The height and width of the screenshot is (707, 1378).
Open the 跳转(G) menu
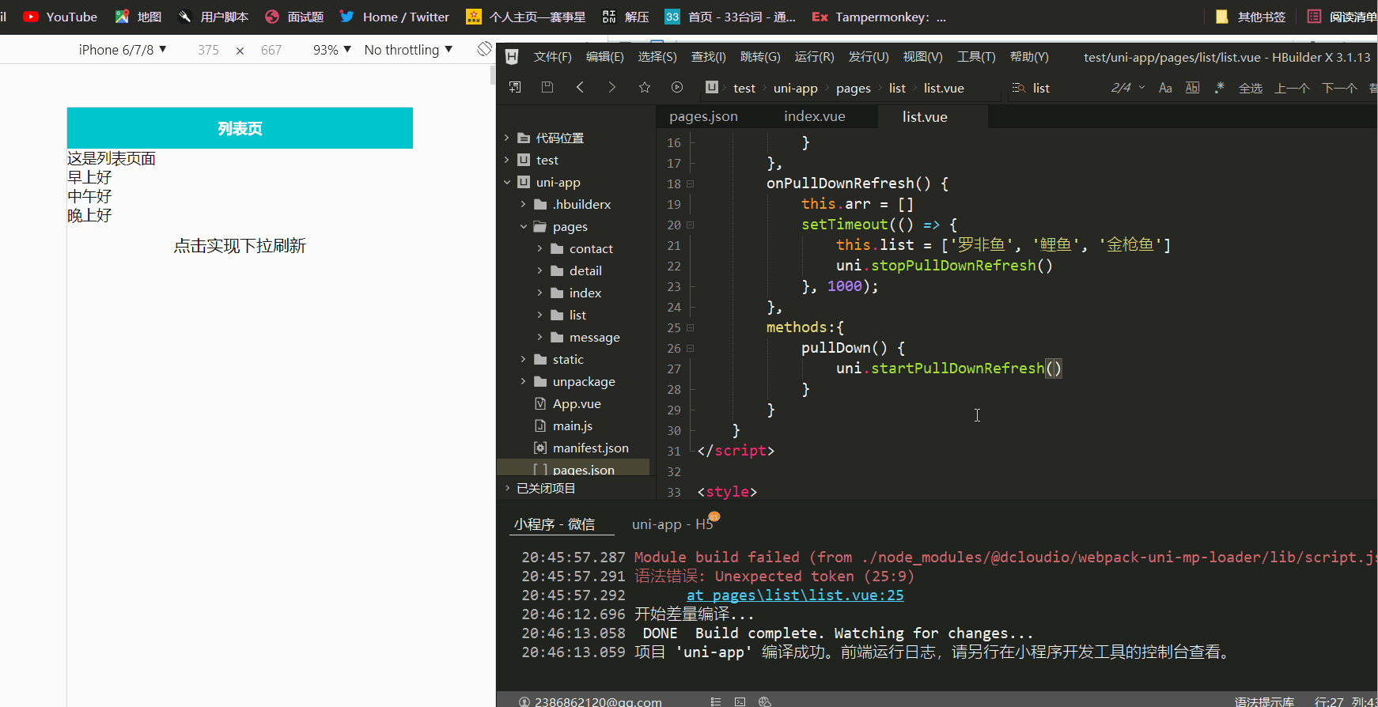(760, 57)
